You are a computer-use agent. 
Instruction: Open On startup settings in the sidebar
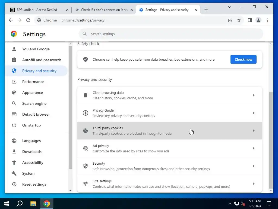[x=36, y=125]
